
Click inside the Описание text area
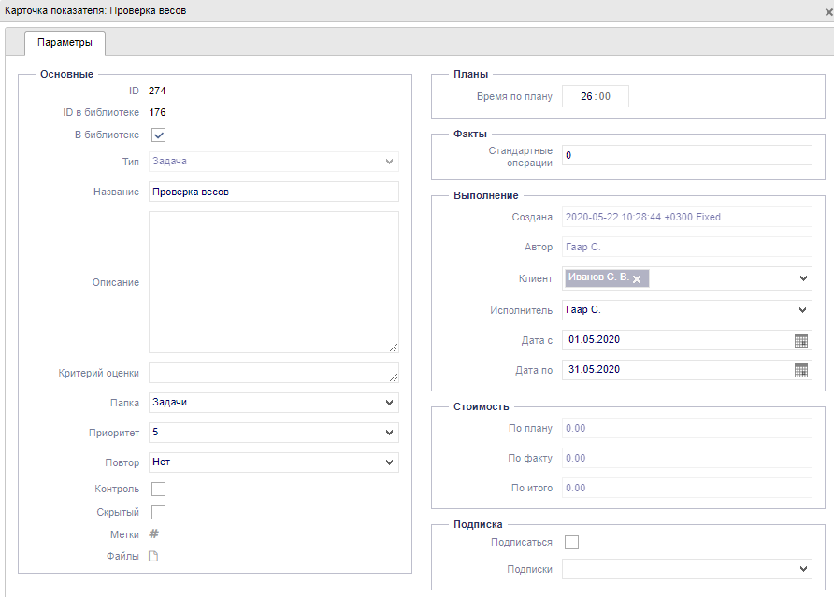(273, 281)
